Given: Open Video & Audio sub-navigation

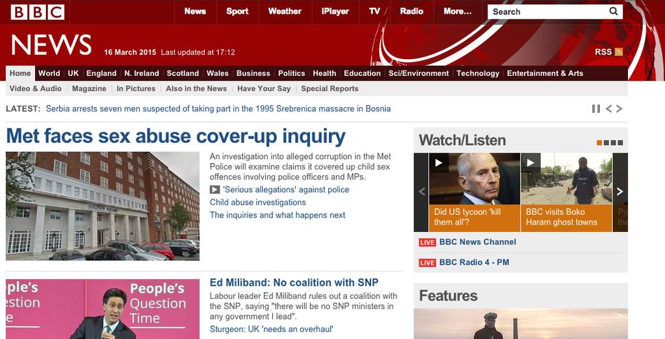Looking at the screenshot, I should click(x=36, y=88).
